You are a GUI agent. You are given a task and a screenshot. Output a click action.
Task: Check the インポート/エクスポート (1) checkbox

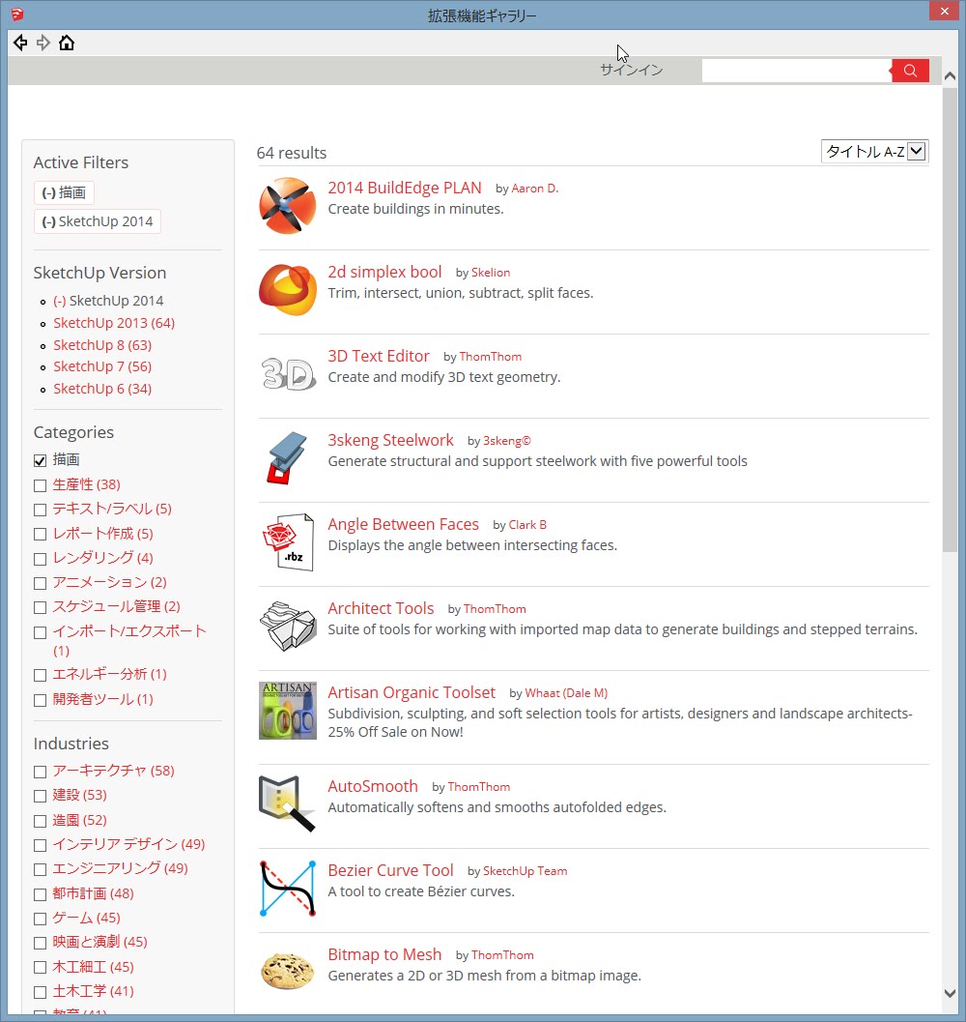(41, 632)
